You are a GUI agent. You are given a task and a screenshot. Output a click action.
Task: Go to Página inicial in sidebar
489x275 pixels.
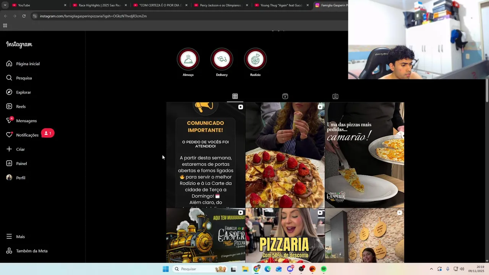point(23,64)
